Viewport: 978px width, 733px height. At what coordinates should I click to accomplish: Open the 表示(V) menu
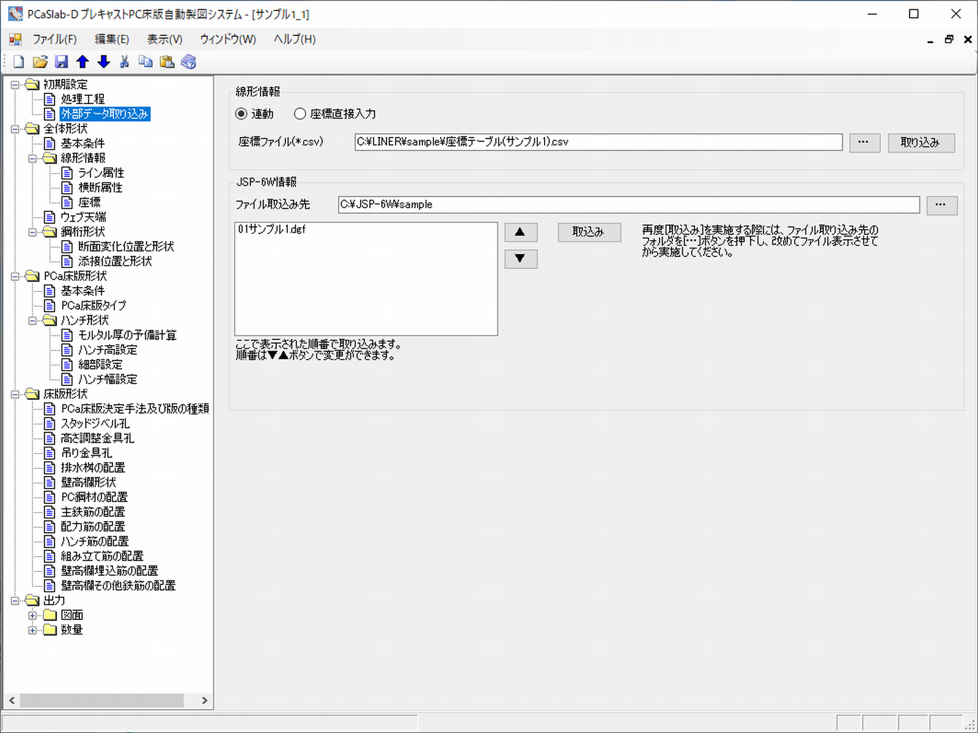click(x=164, y=39)
